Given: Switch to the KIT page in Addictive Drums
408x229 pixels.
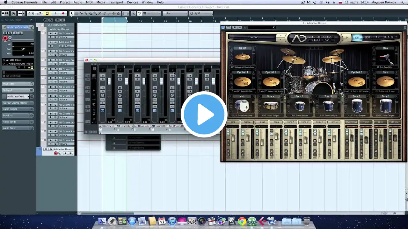Looking at the screenshot, I should pos(357,38).
